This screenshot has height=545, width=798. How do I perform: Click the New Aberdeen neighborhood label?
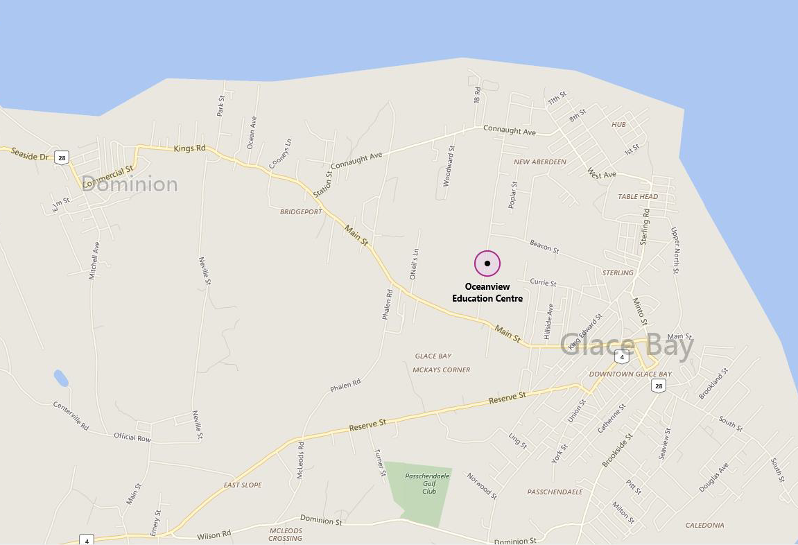point(539,162)
